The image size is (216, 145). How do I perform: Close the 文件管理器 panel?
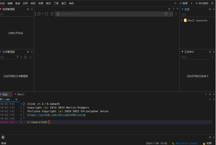click(x=32, y=52)
